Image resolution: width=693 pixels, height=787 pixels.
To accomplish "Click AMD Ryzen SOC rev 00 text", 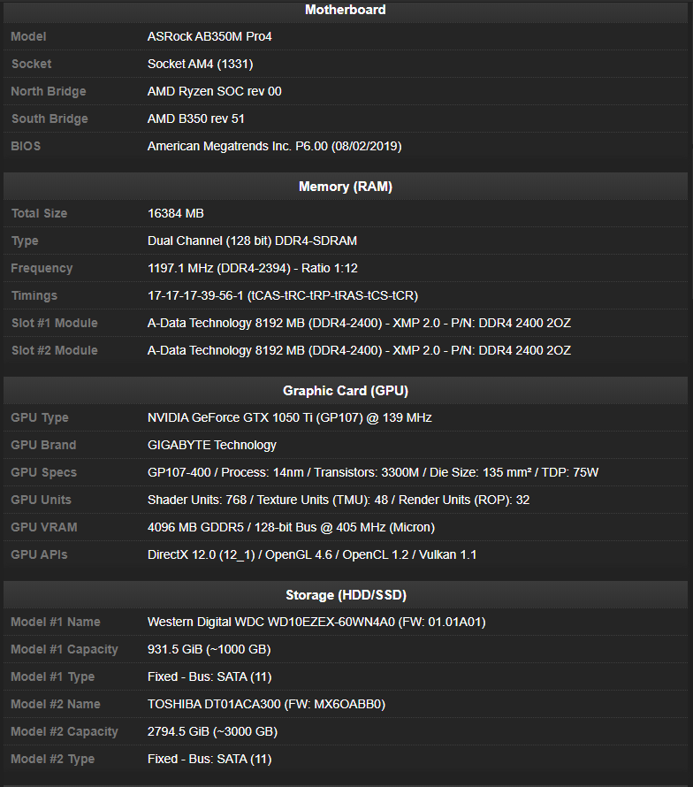I will pos(214,91).
